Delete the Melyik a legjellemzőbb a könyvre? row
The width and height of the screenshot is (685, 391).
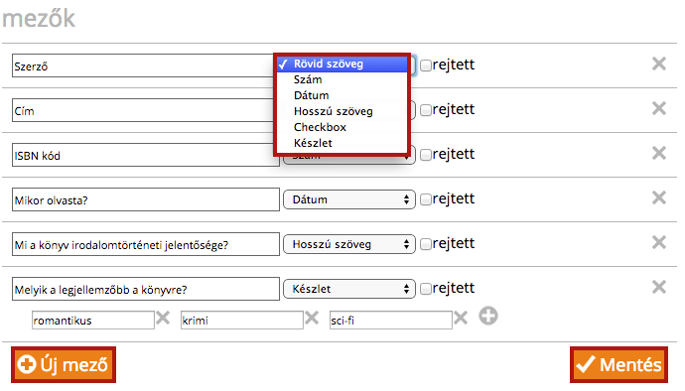(659, 287)
